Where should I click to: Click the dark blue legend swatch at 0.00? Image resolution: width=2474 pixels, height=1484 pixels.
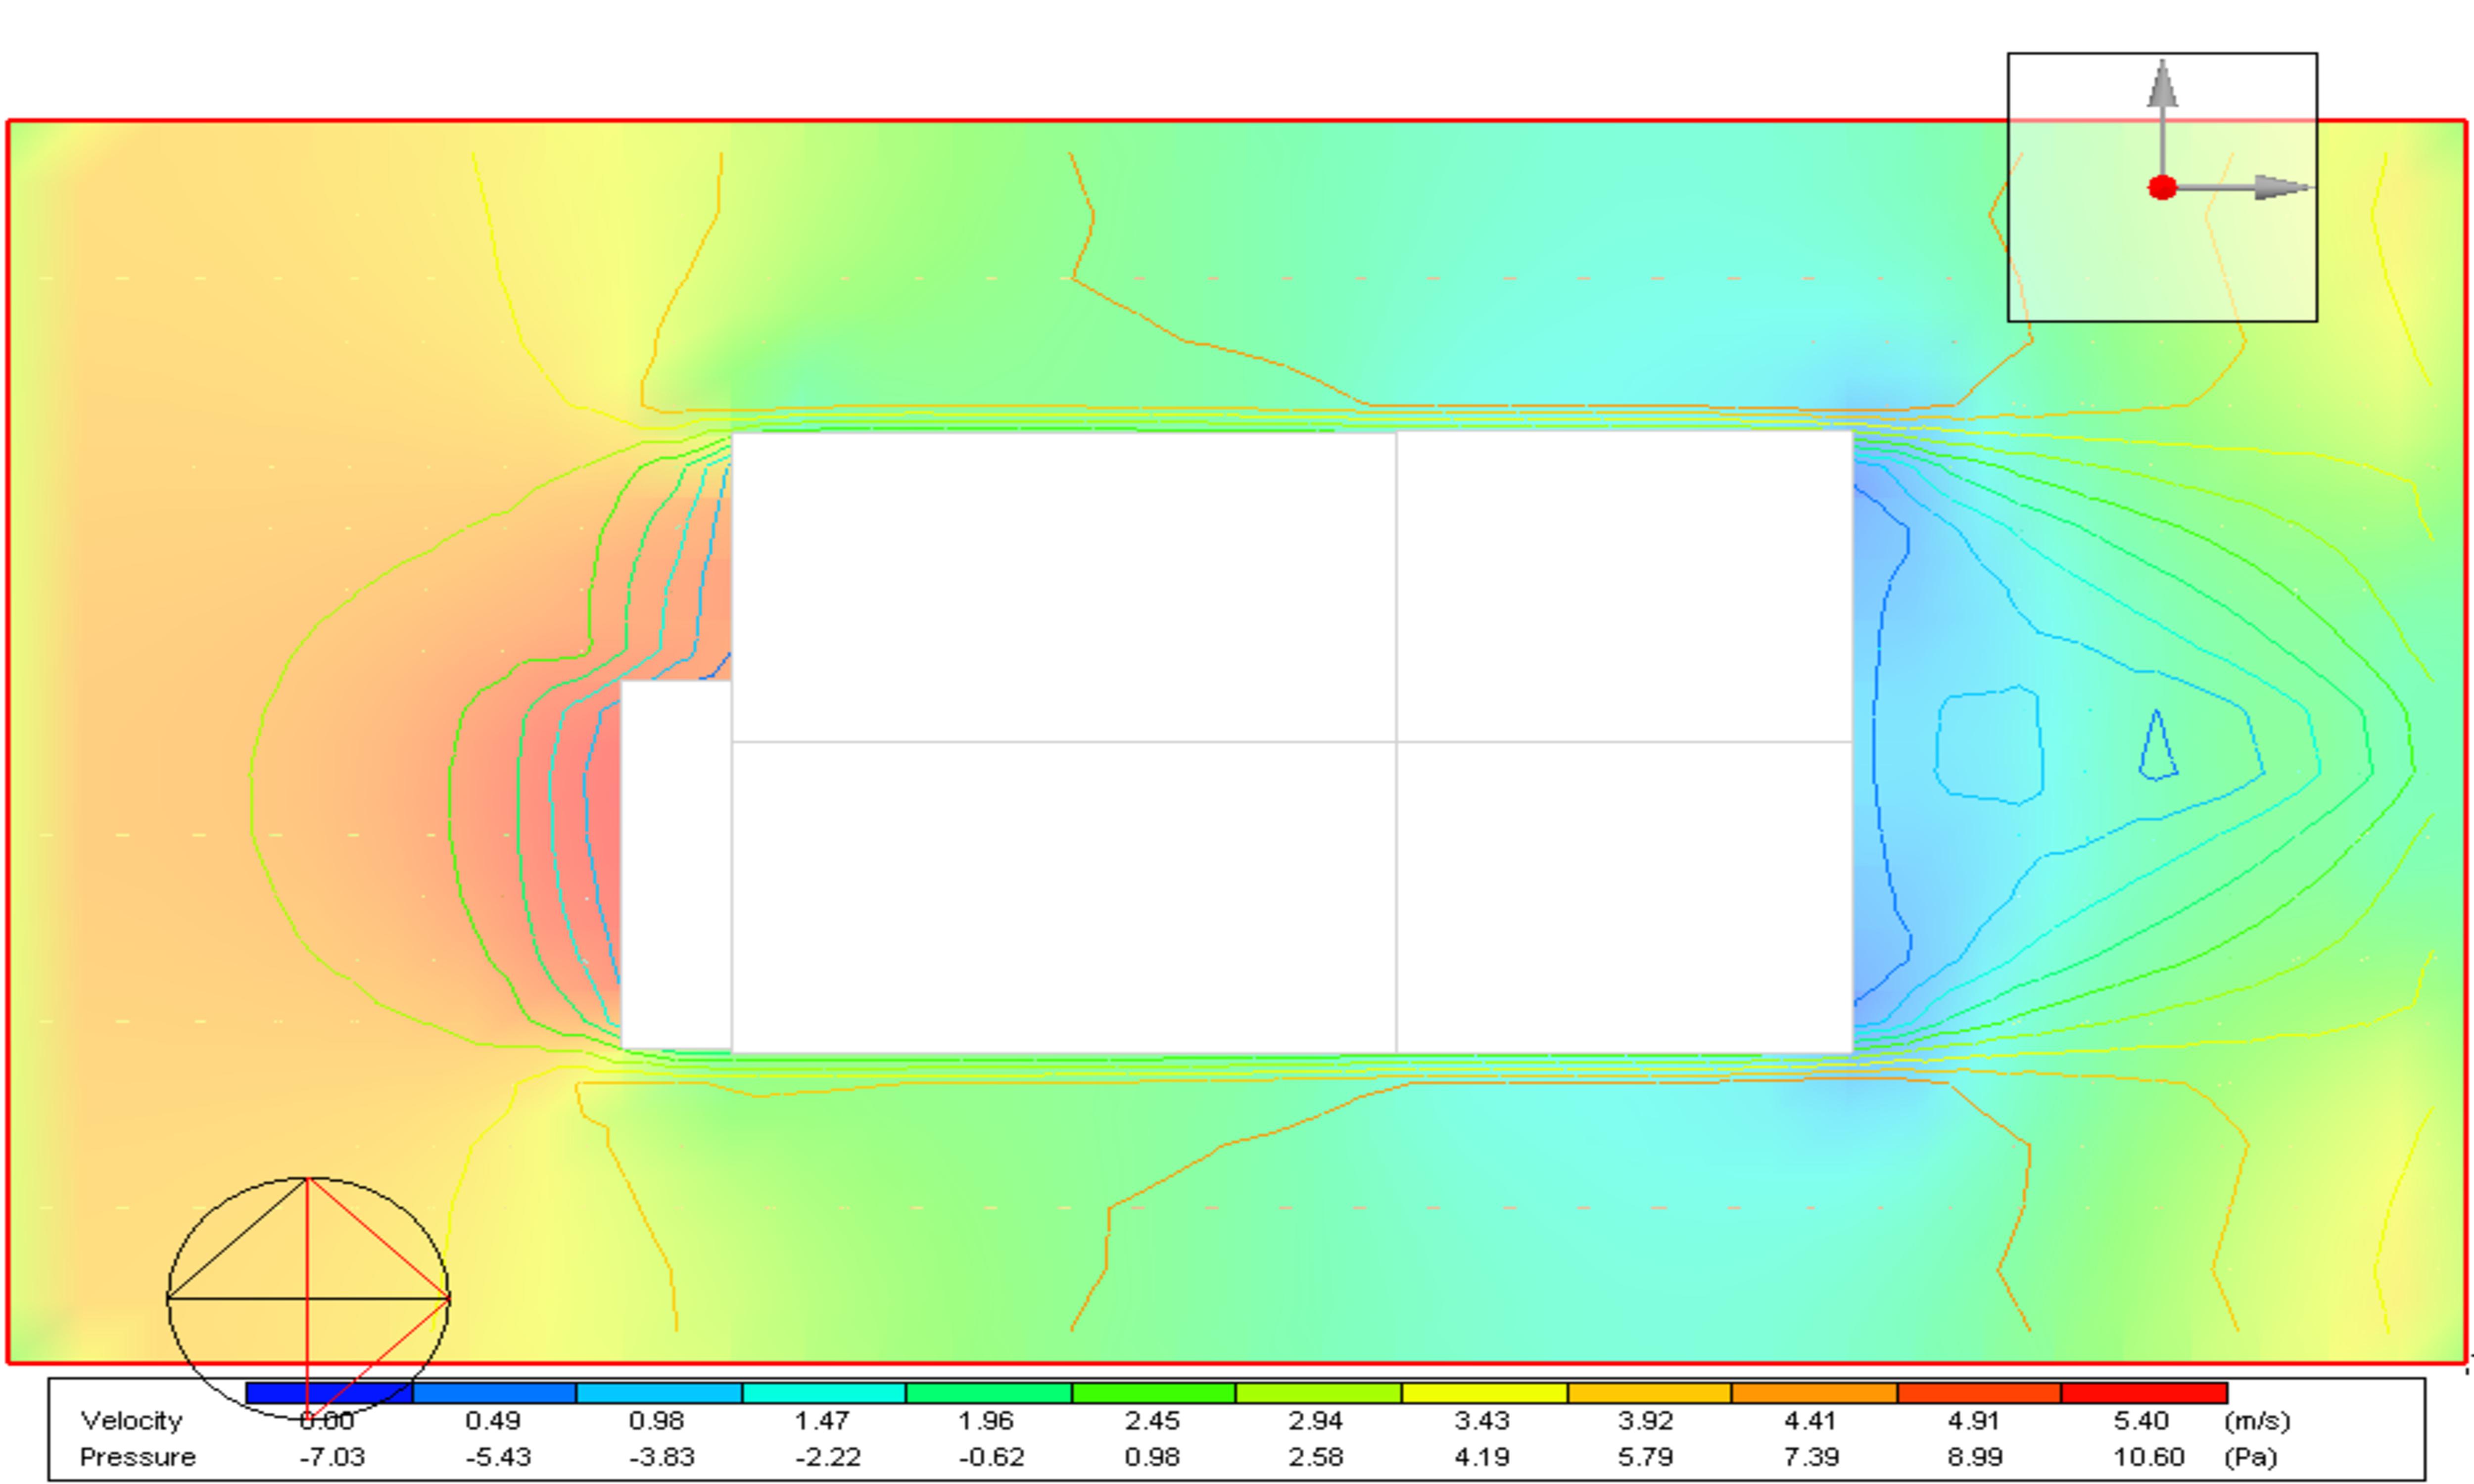(329, 1393)
